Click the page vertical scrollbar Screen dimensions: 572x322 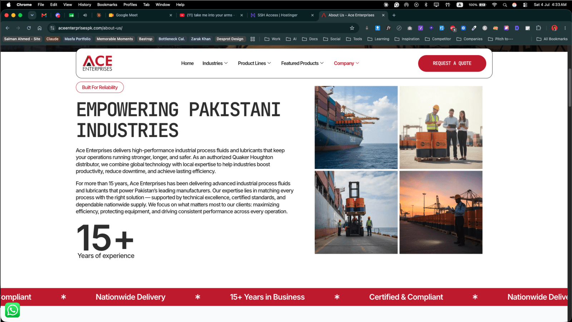(569, 88)
